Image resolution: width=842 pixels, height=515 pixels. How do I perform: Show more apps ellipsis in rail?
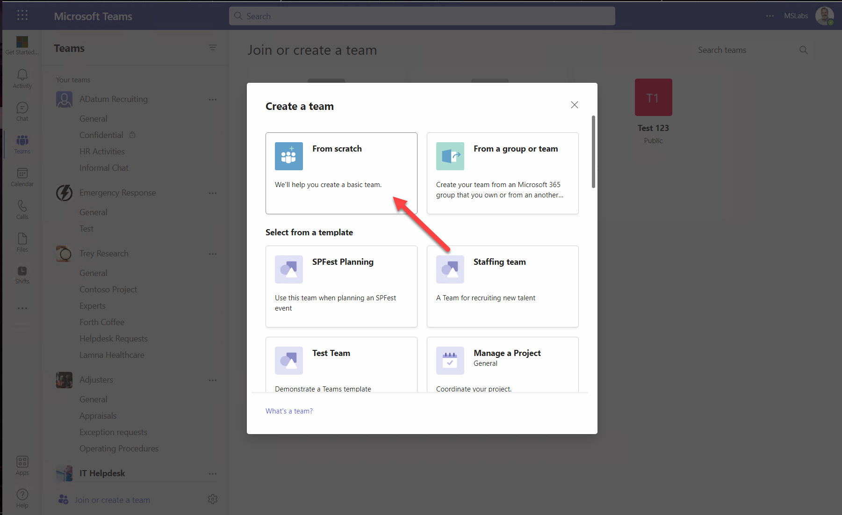point(22,308)
